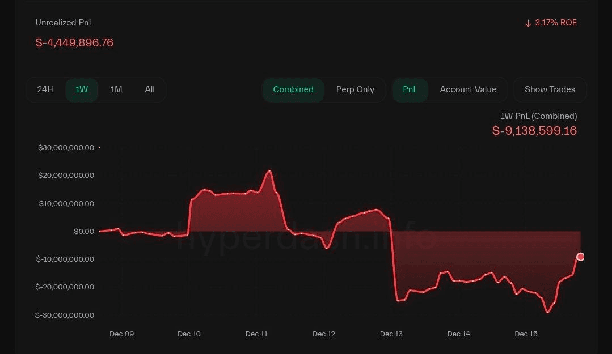Switch to Perp Only view

[x=355, y=89]
